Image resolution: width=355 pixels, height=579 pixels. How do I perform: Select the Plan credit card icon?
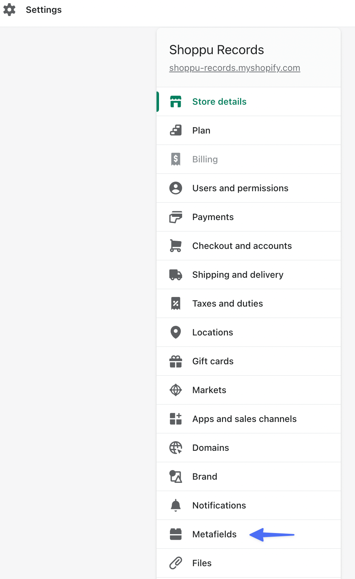click(x=176, y=130)
